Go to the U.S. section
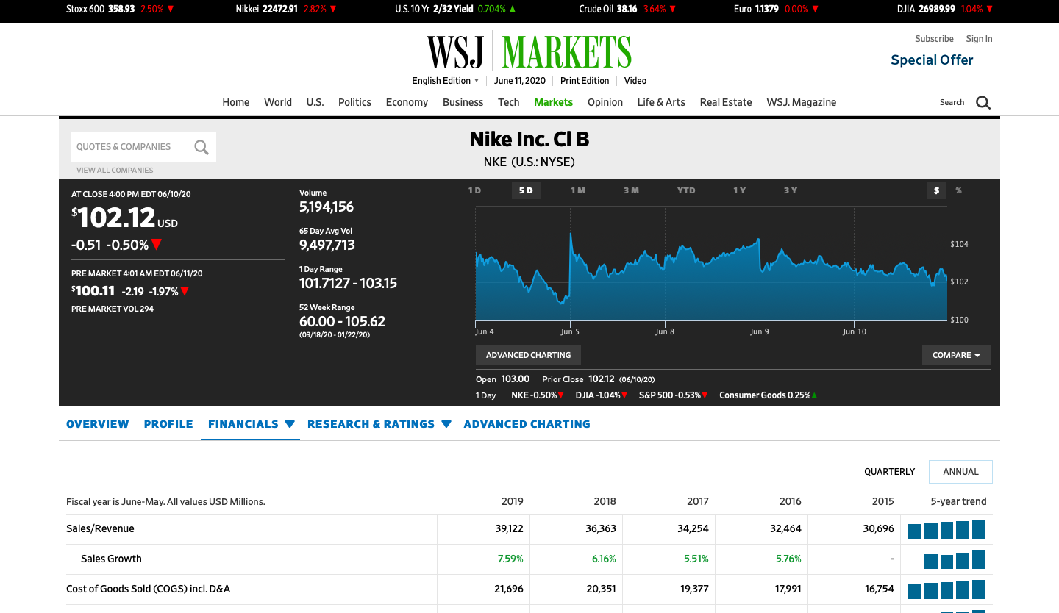This screenshot has height=613, width=1059. click(x=315, y=102)
